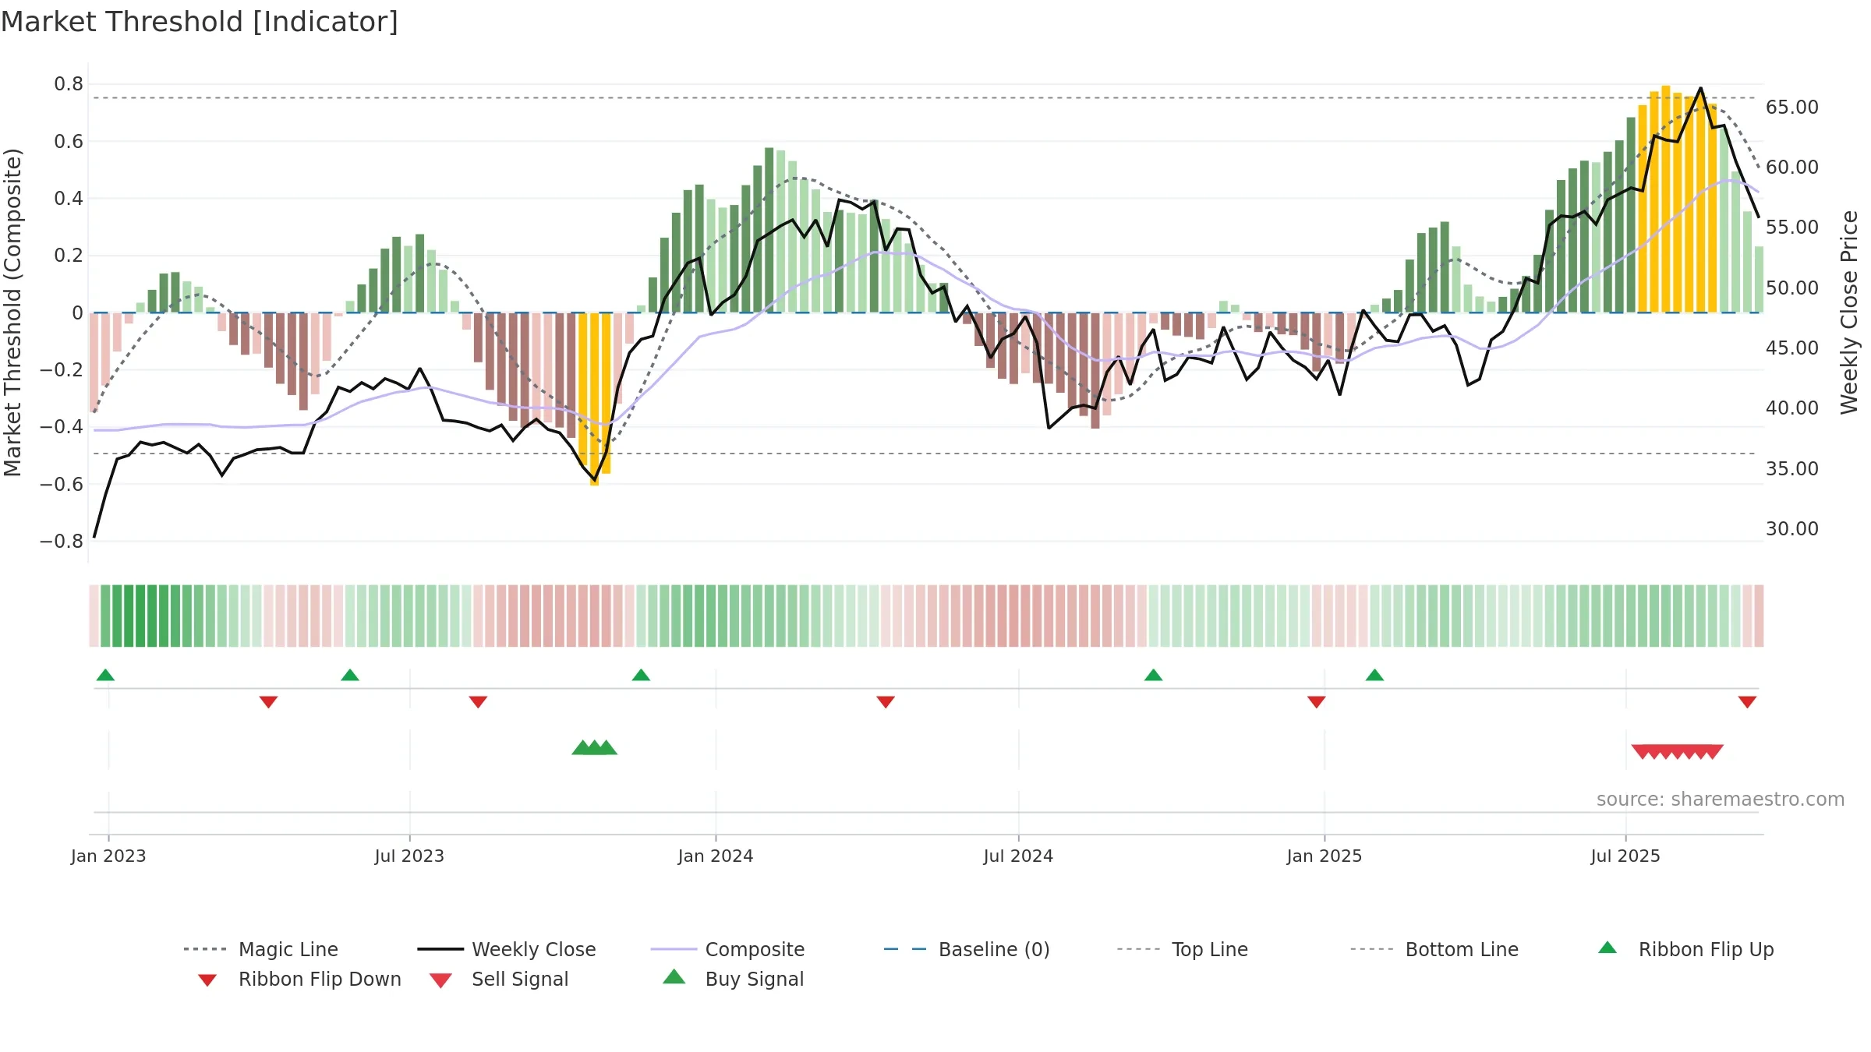This screenshot has width=1871, height=1052.
Task: Click the Buy Signal triangle cluster in late 2023
Action: (x=594, y=748)
